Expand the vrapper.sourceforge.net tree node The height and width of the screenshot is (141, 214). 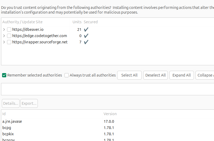point(4,42)
